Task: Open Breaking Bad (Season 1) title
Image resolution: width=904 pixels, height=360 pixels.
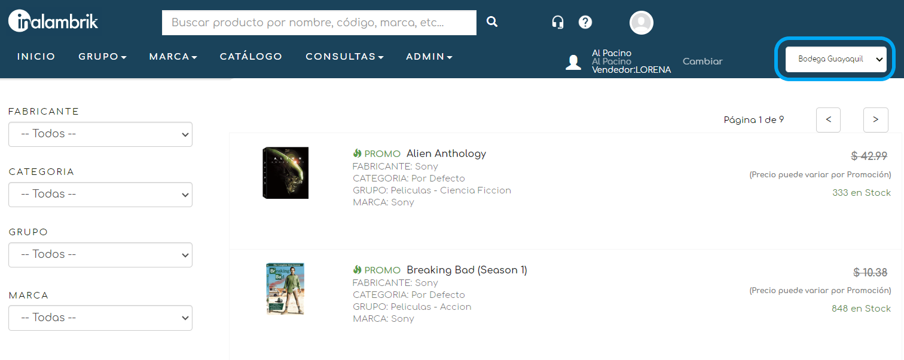Action: [467, 270]
